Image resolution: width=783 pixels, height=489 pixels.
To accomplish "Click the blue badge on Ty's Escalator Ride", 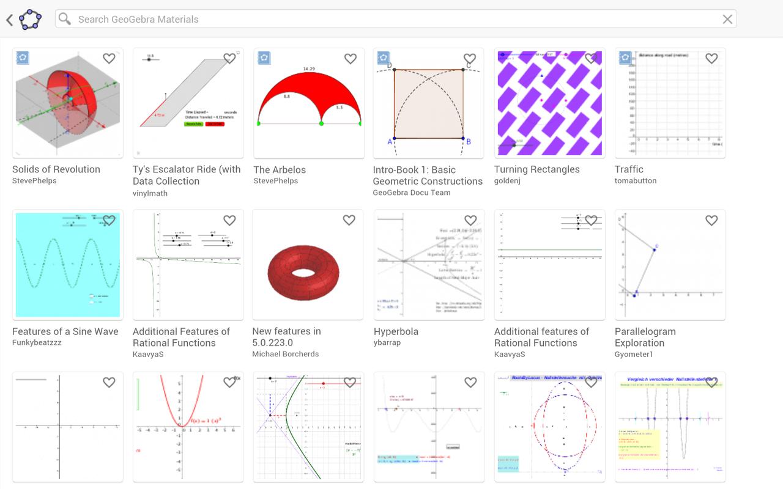I will click(x=143, y=57).
